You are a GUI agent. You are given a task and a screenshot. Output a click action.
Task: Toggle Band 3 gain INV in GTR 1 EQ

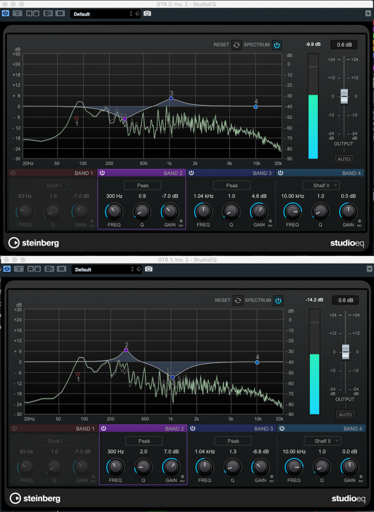click(272, 476)
